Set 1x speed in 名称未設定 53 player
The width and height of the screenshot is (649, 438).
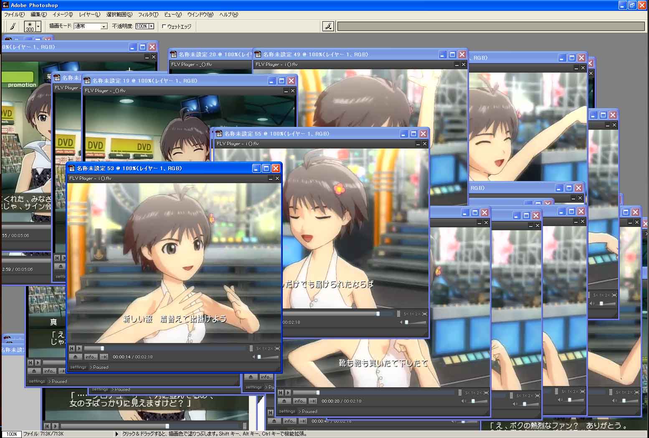(x=264, y=348)
